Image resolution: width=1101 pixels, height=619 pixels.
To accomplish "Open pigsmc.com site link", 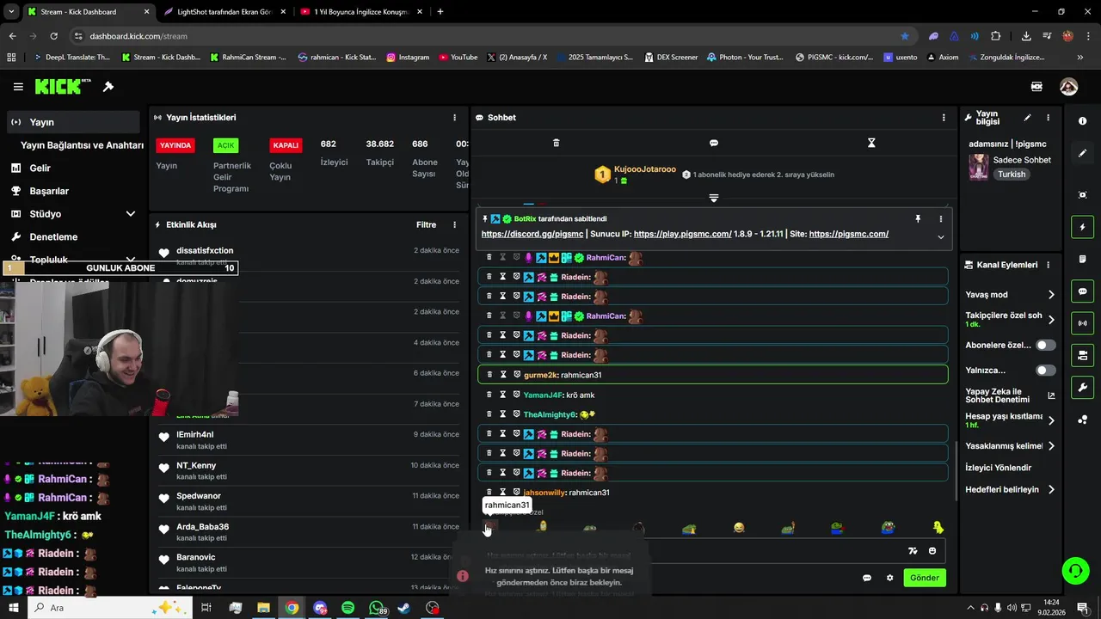I will (x=849, y=234).
